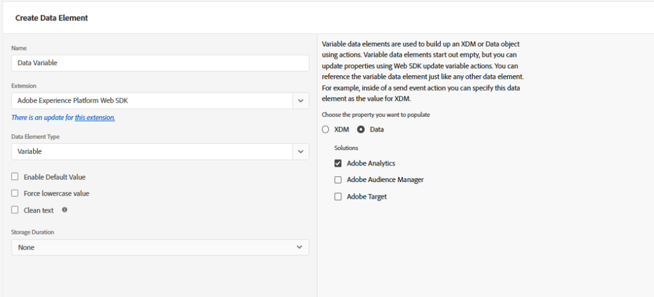The image size is (654, 297).
Task: Click the Adobe Experience Platform Web SDK field
Action: tap(152, 100)
